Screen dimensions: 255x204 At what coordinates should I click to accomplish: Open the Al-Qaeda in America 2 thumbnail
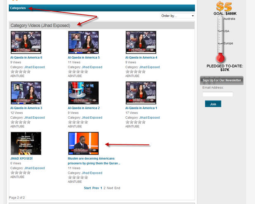point(83,93)
